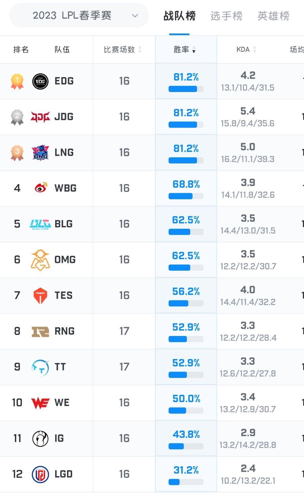Open the EDG team logo
The height and width of the screenshot is (496, 304).
[40, 81]
